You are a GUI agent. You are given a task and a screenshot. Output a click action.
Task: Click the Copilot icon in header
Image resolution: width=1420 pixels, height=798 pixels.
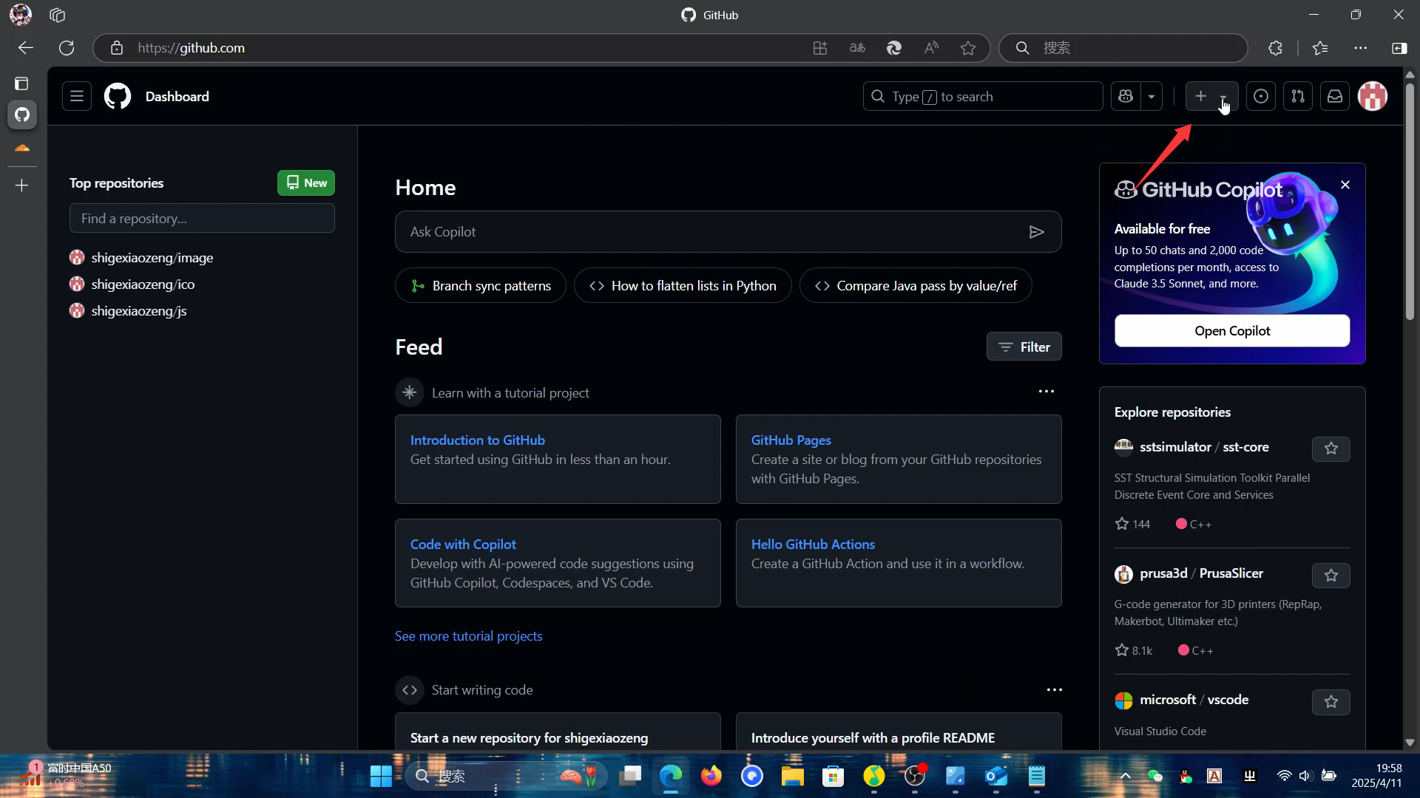(1126, 96)
